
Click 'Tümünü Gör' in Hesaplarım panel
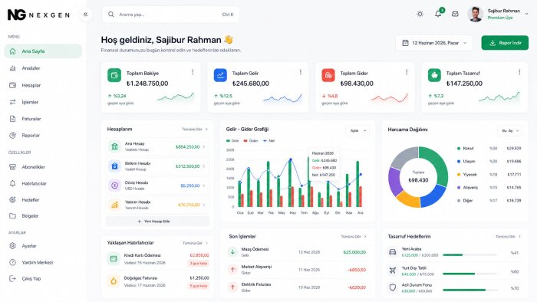195,130
